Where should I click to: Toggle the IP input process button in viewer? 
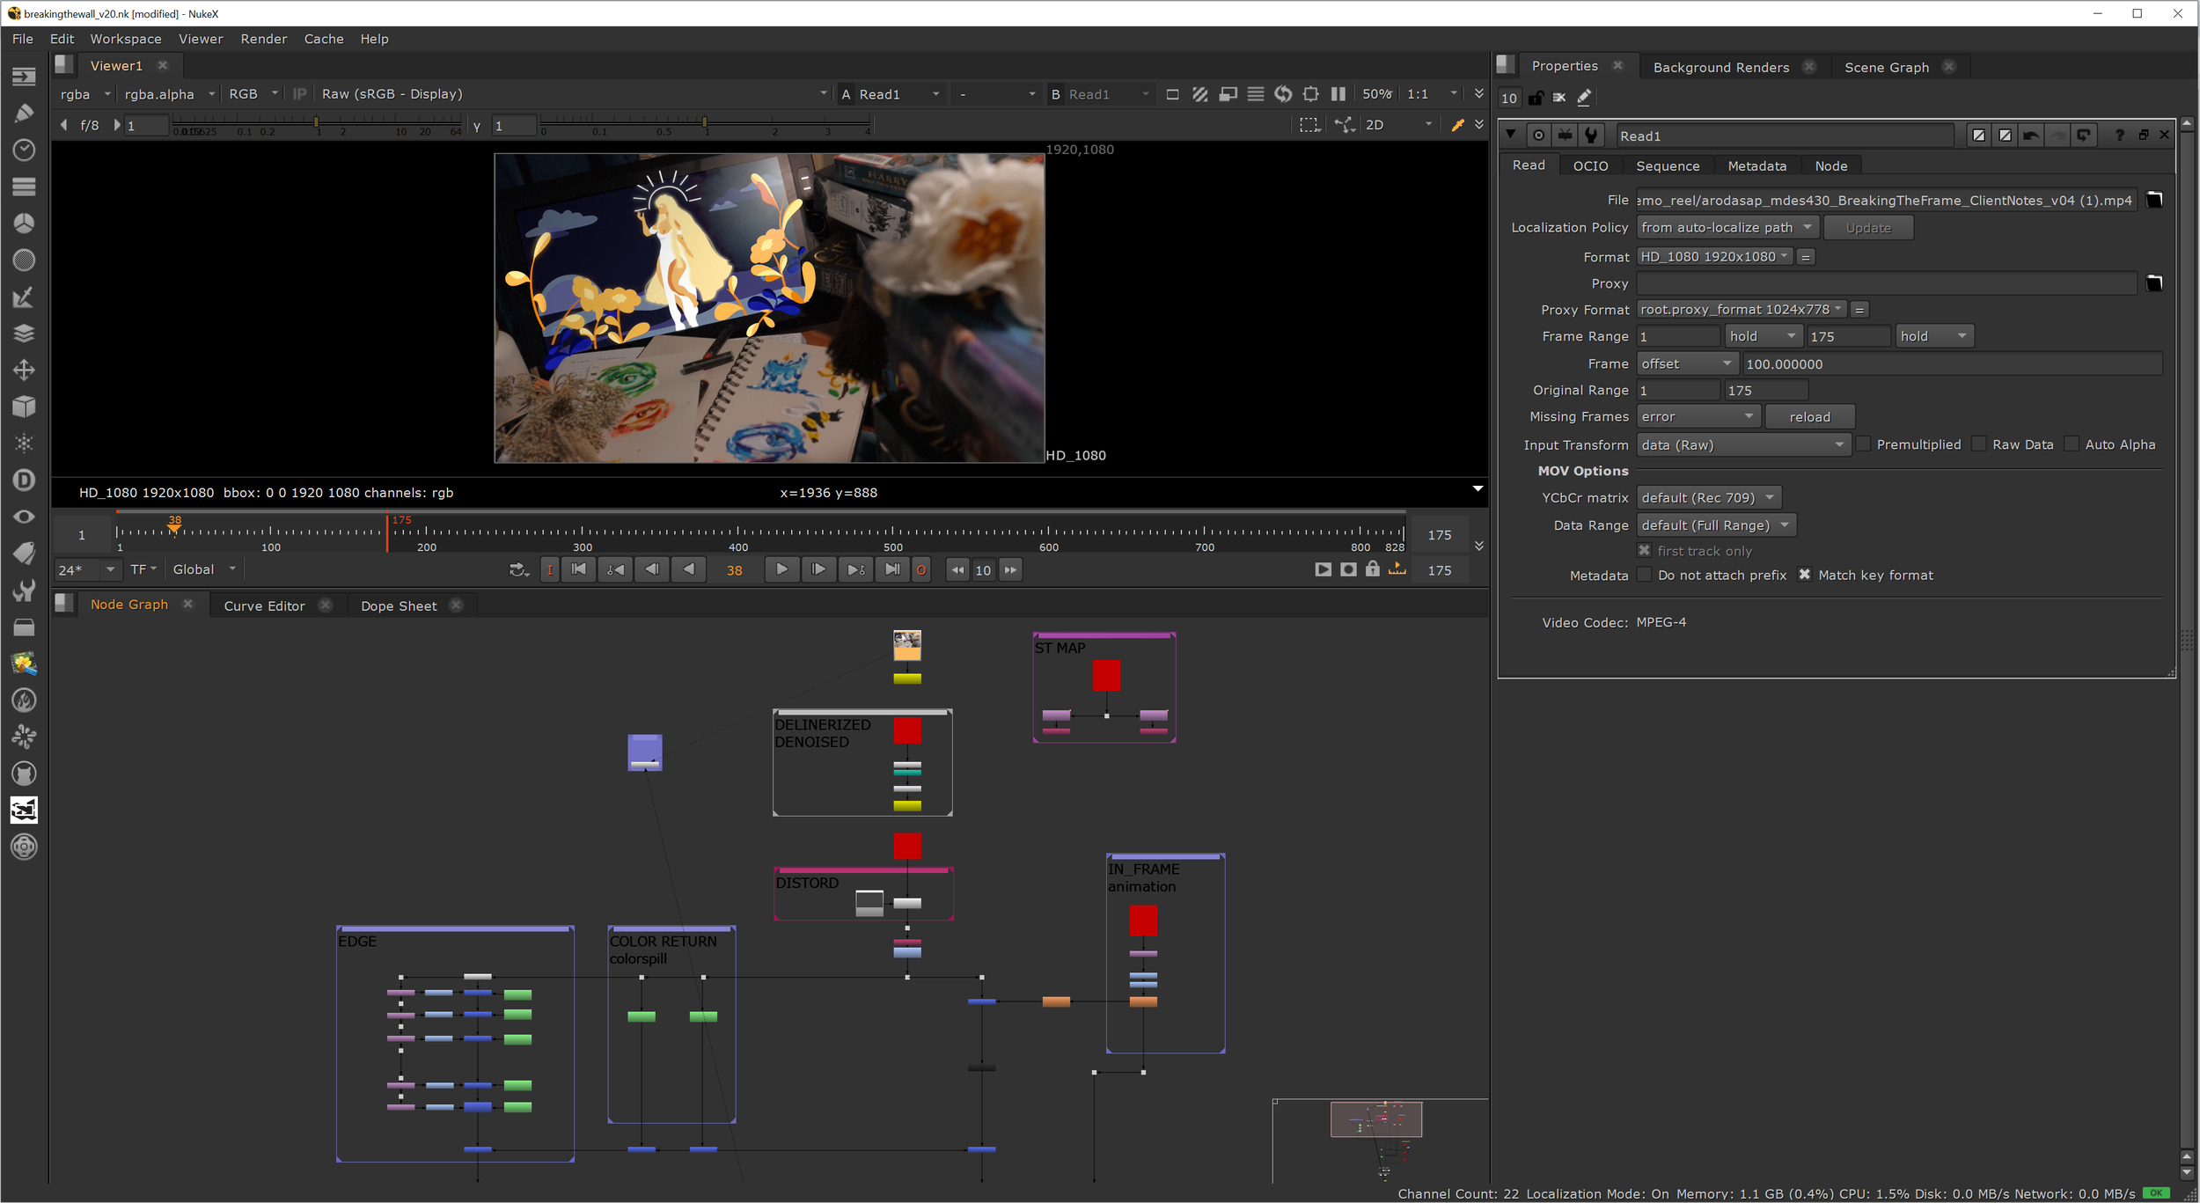pyautogui.click(x=300, y=94)
